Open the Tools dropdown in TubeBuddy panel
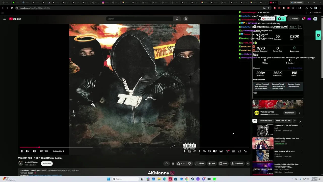Screen dimensions: 323x182 pyautogui.click(x=293, y=27)
